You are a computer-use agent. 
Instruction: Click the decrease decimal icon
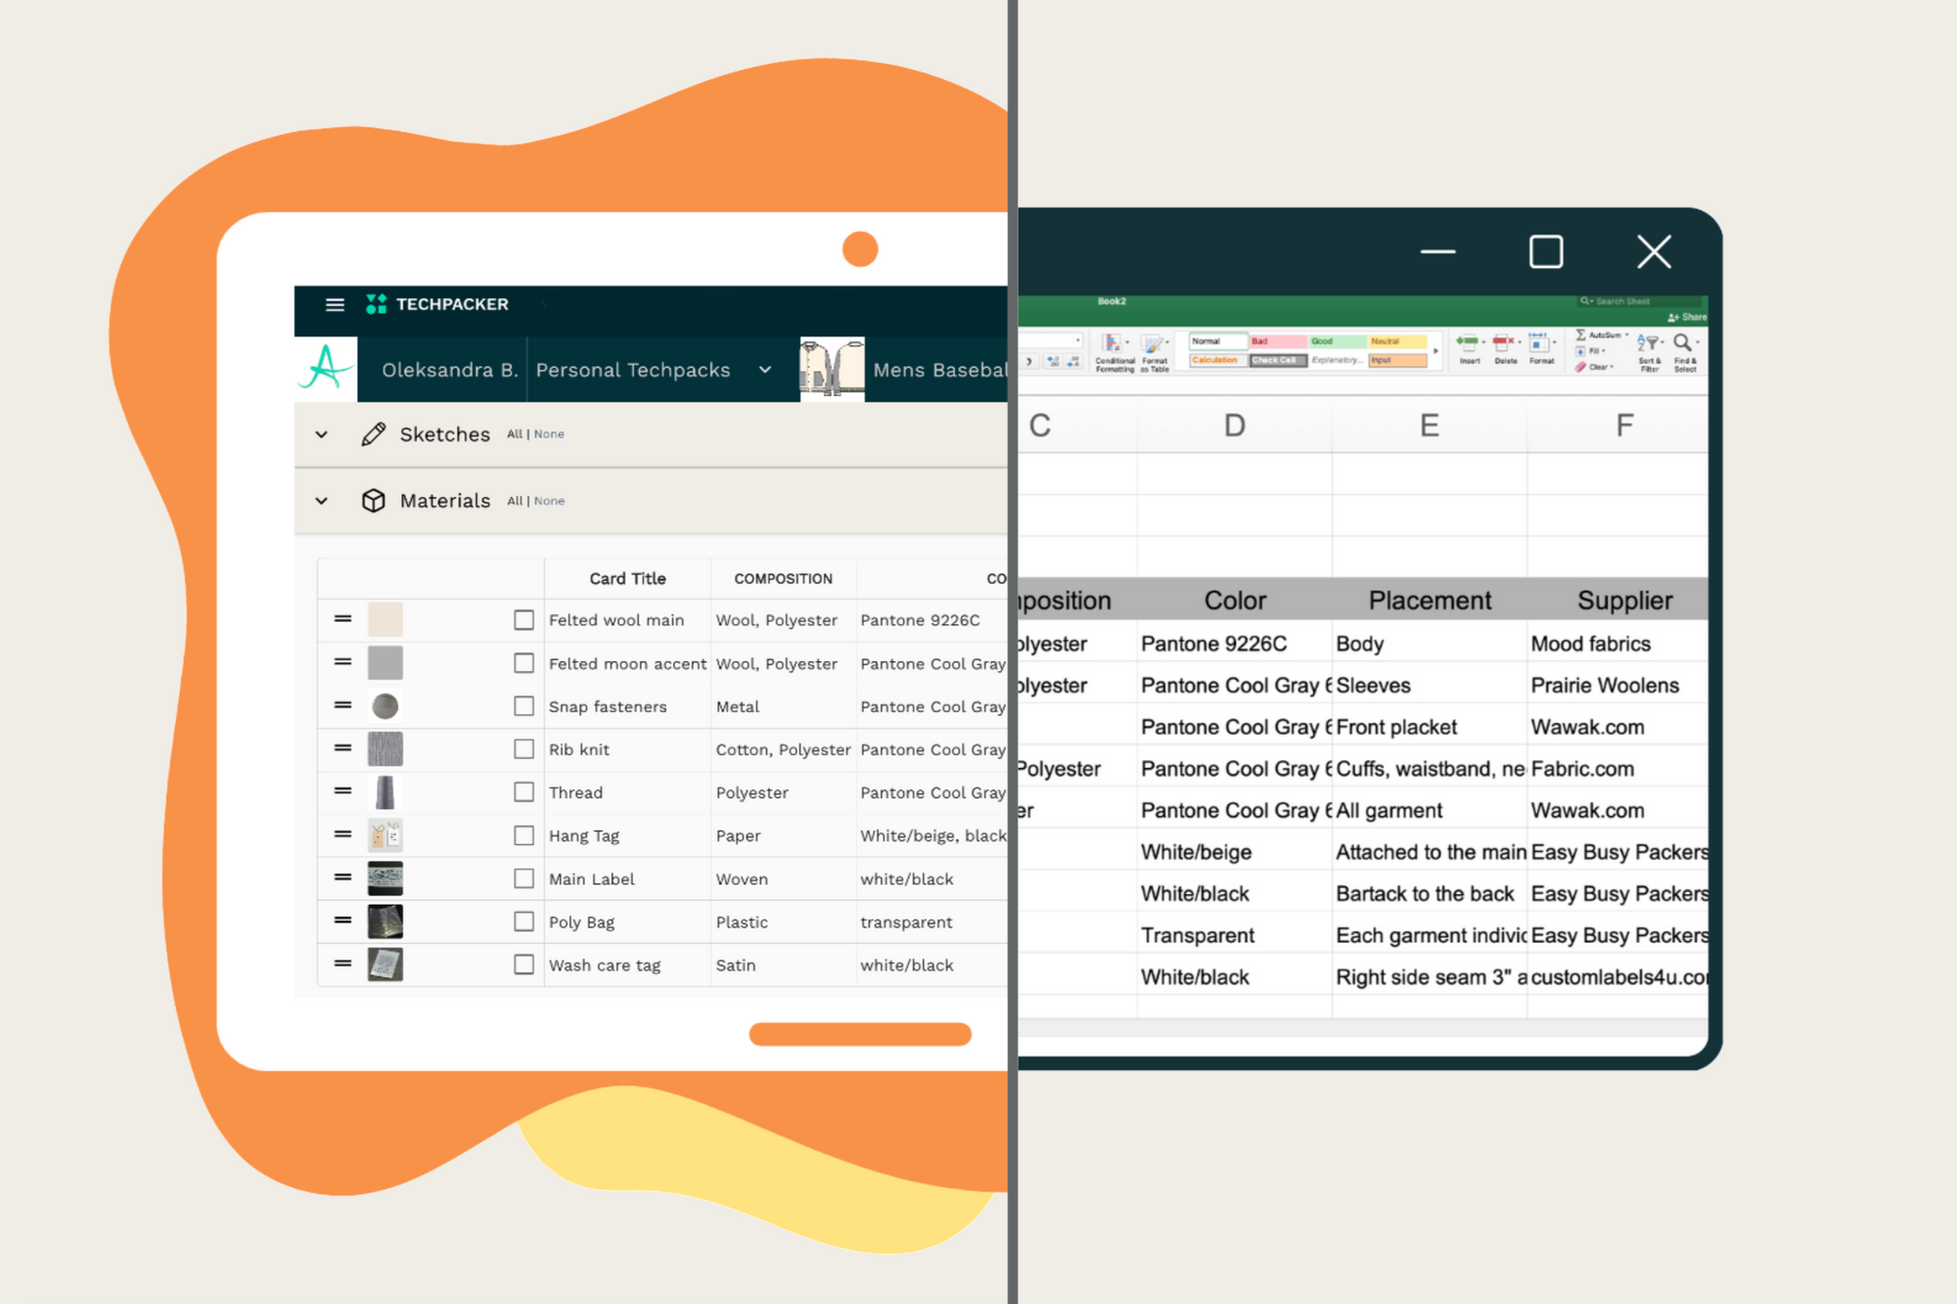point(1072,361)
